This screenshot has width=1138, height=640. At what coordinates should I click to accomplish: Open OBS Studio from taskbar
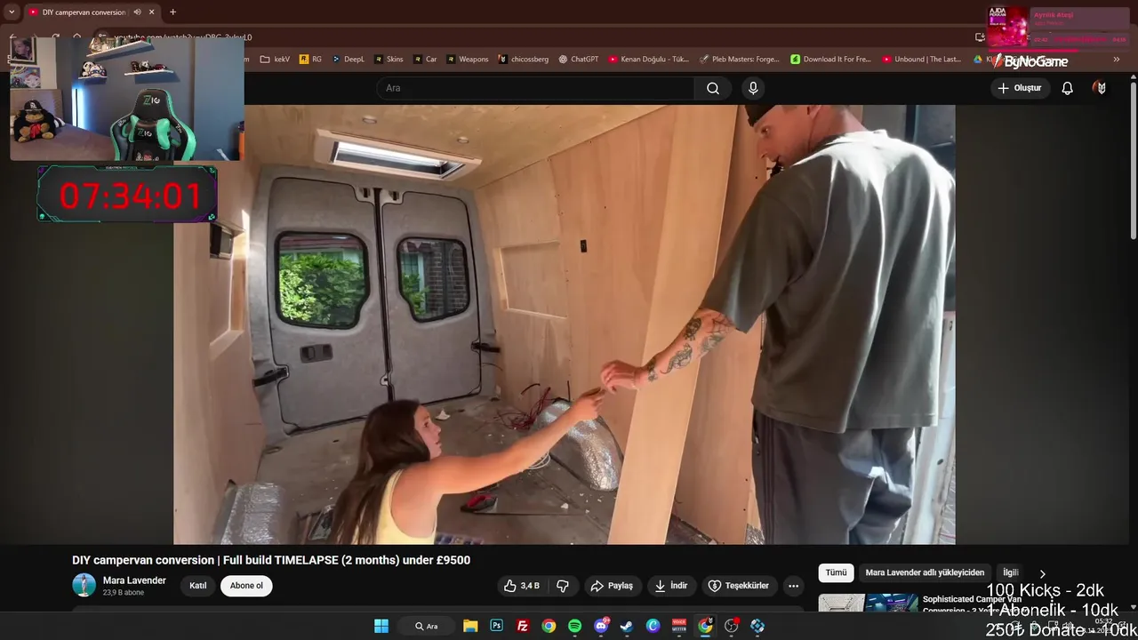coord(732,626)
